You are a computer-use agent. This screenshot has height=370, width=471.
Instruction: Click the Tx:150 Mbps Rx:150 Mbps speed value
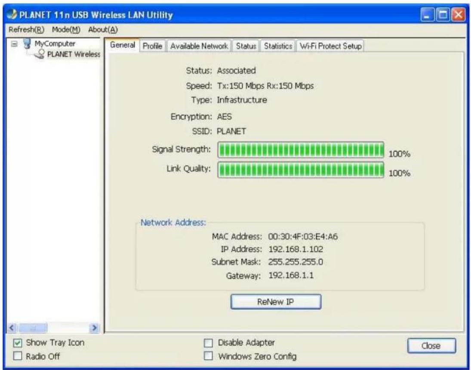[265, 86]
